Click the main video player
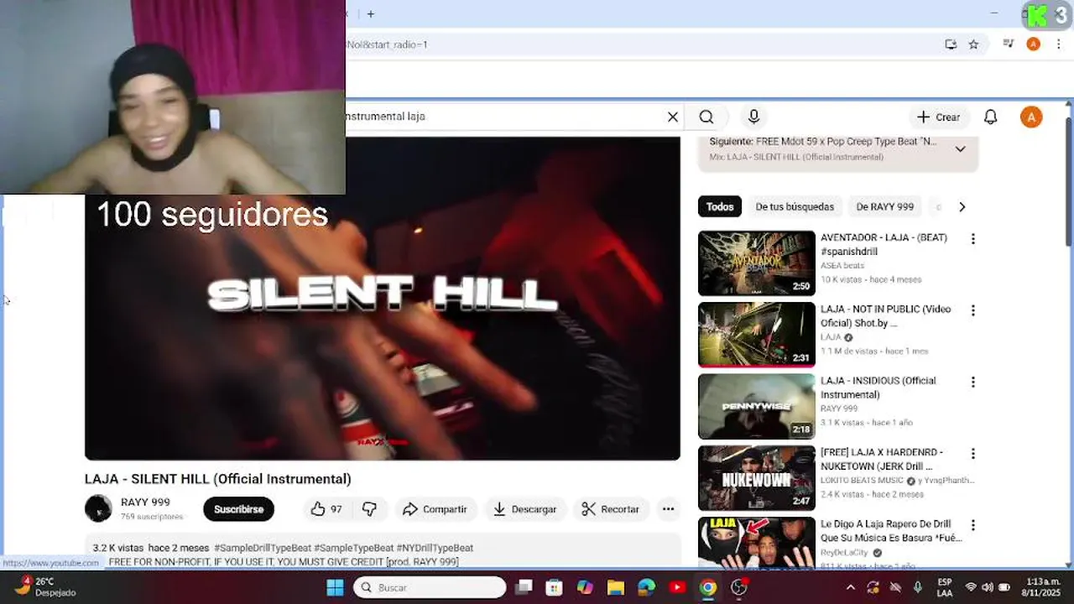 coord(382,298)
